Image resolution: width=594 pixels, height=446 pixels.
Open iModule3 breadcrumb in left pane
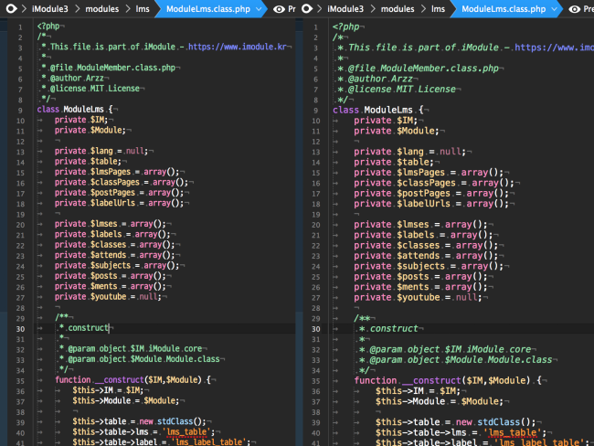[49, 8]
